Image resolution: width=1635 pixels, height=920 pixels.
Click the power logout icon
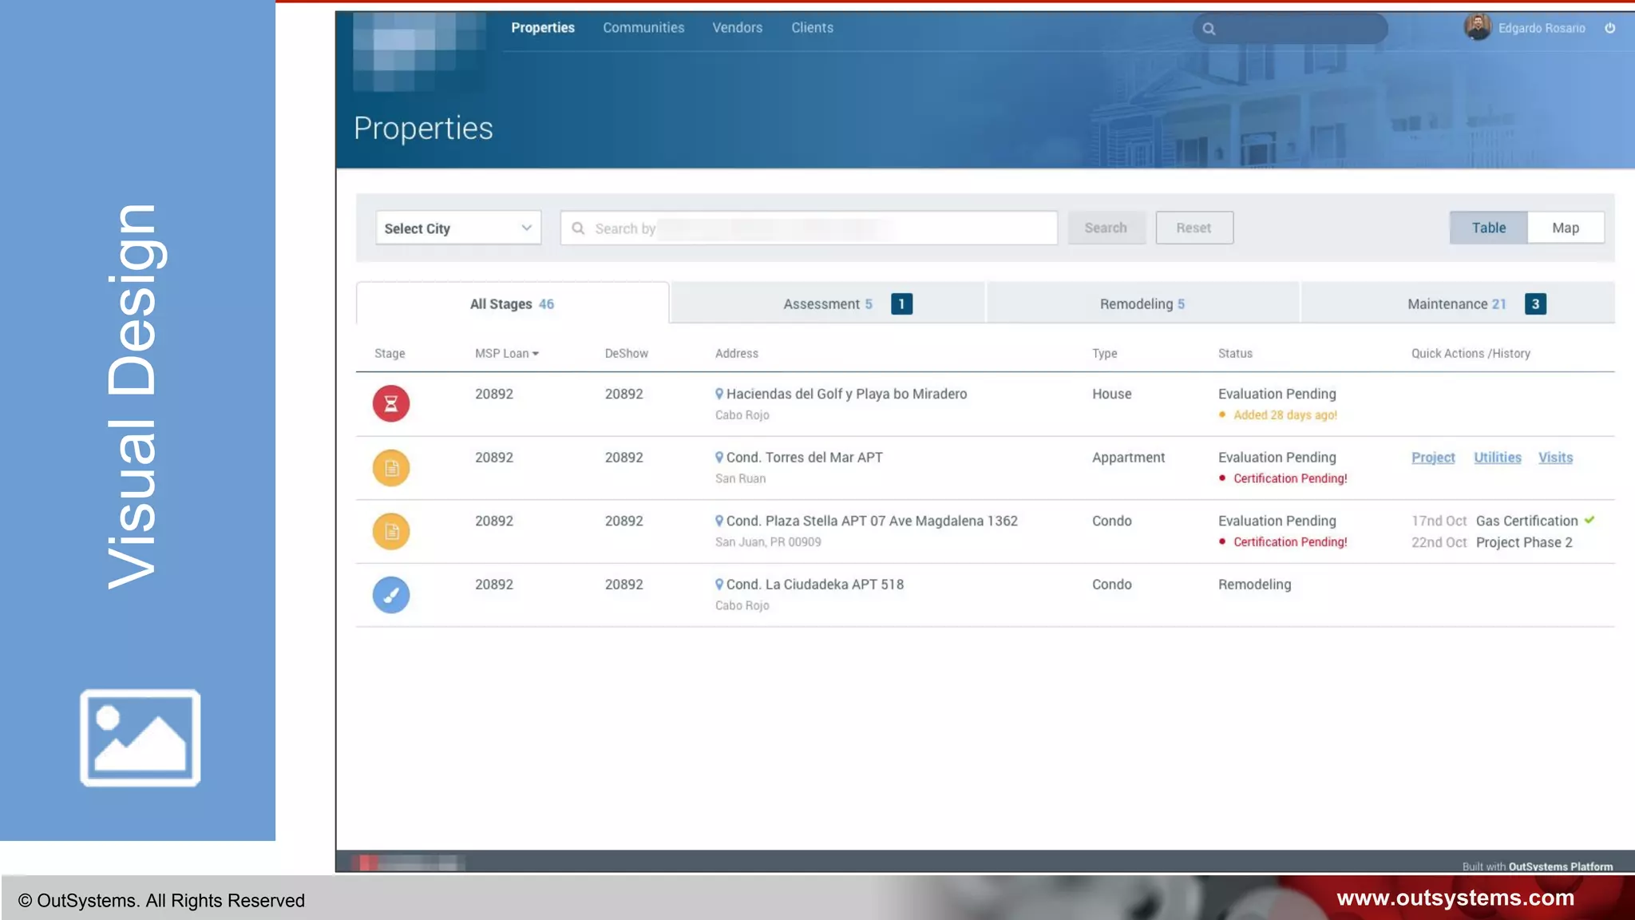click(x=1609, y=28)
